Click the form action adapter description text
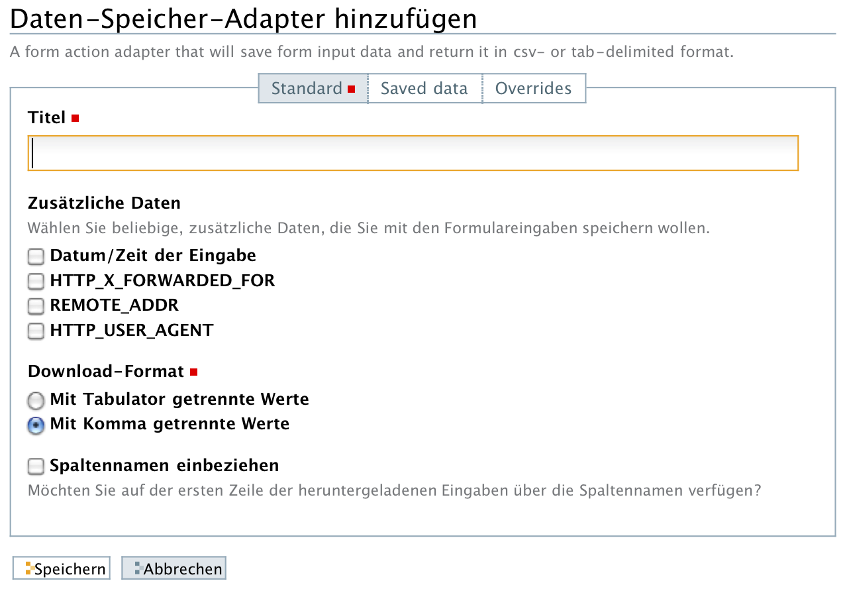 [372, 52]
